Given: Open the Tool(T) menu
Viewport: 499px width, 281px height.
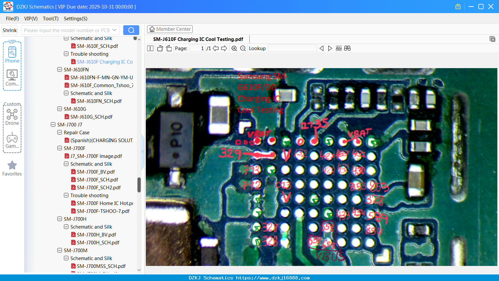Looking at the screenshot, I should pos(50,19).
